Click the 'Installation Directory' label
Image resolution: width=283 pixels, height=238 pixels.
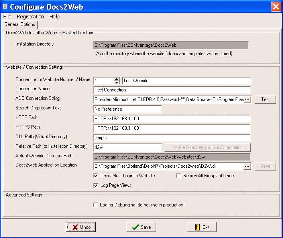tap(35, 44)
